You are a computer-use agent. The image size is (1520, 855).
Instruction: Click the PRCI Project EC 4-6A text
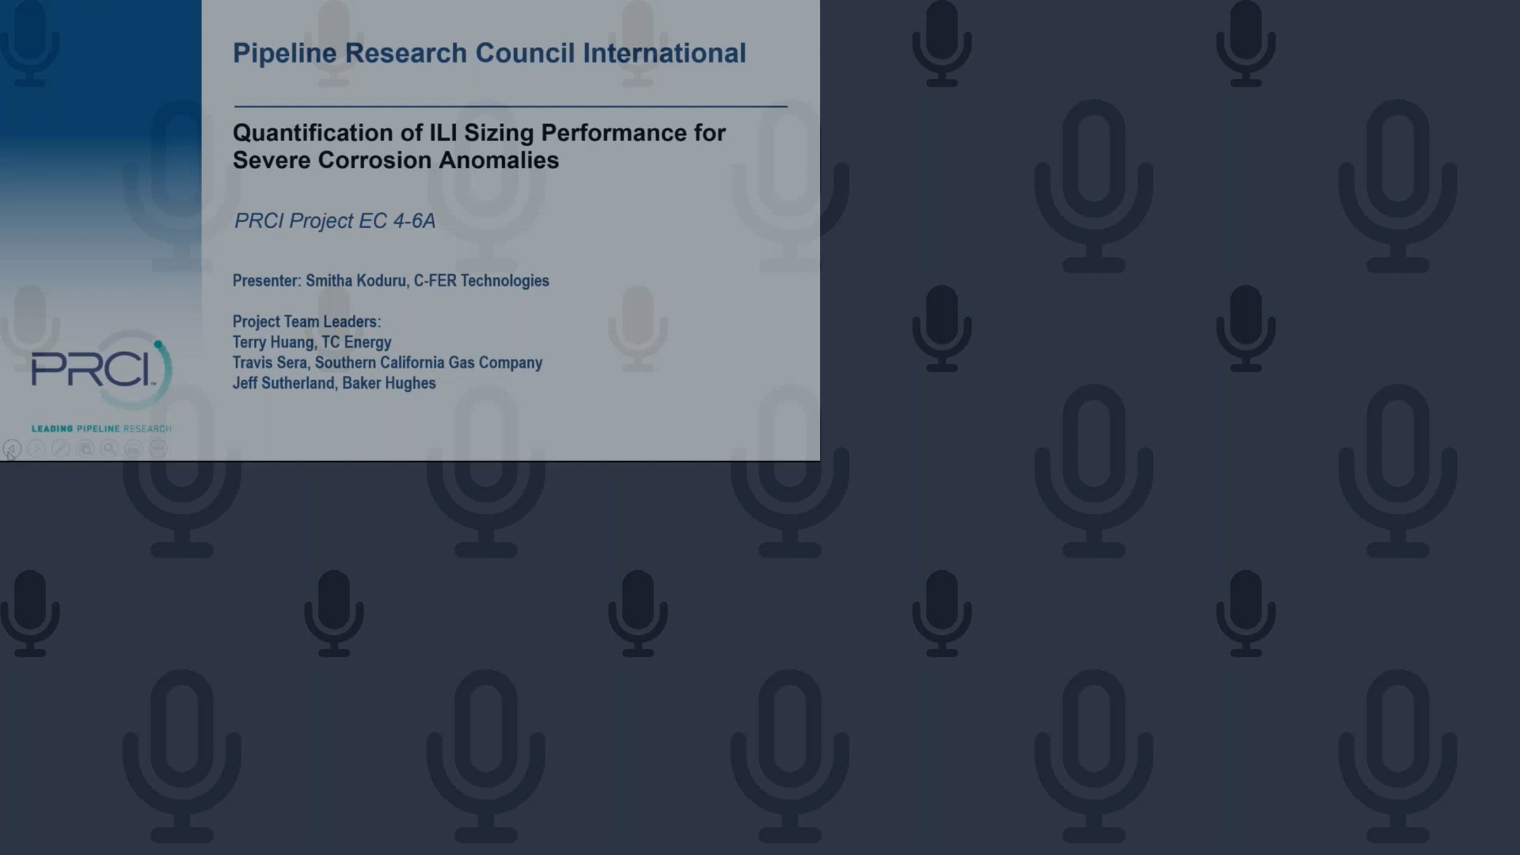point(334,221)
